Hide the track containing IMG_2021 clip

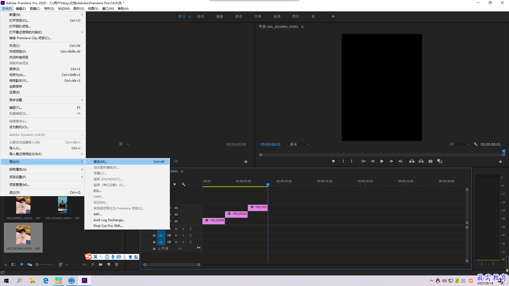click(176, 208)
